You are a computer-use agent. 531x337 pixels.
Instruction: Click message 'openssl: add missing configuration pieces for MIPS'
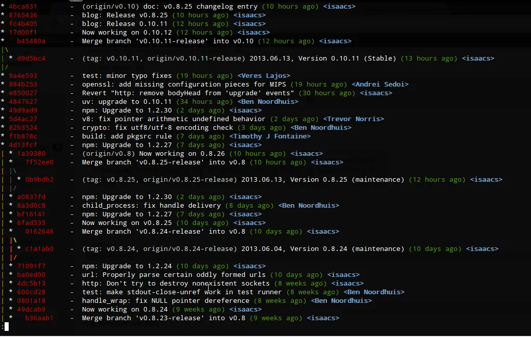point(184,85)
